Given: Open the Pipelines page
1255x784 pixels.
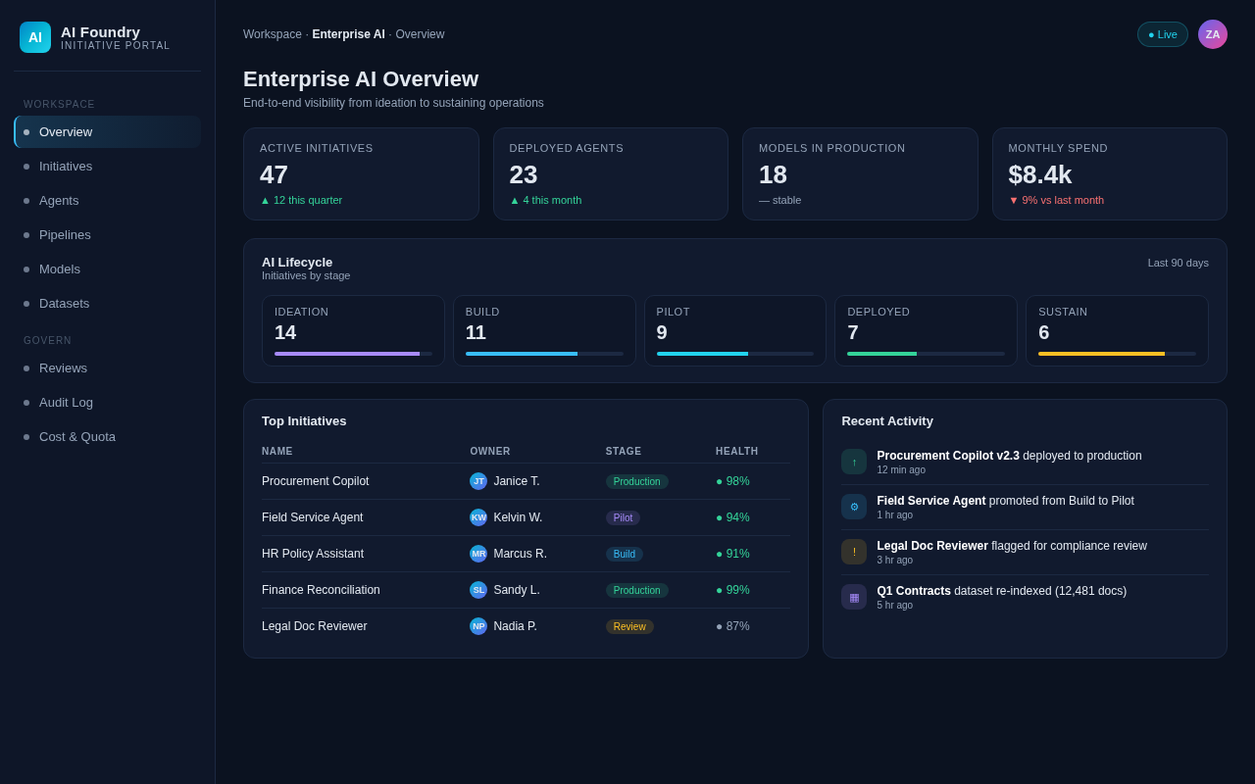Looking at the screenshot, I should [108, 234].
